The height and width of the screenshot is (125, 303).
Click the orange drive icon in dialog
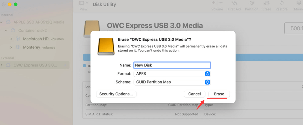pos(106,47)
